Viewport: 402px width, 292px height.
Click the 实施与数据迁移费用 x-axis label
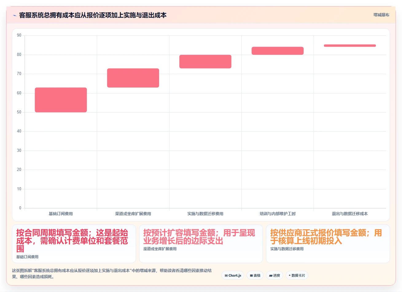pyautogui.click(x=205, y=214)
